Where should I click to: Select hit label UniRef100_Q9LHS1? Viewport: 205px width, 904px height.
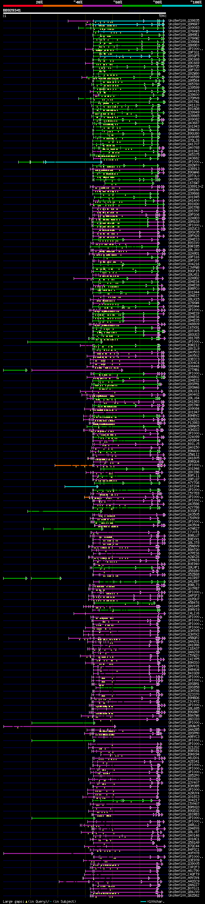(184, 275)
